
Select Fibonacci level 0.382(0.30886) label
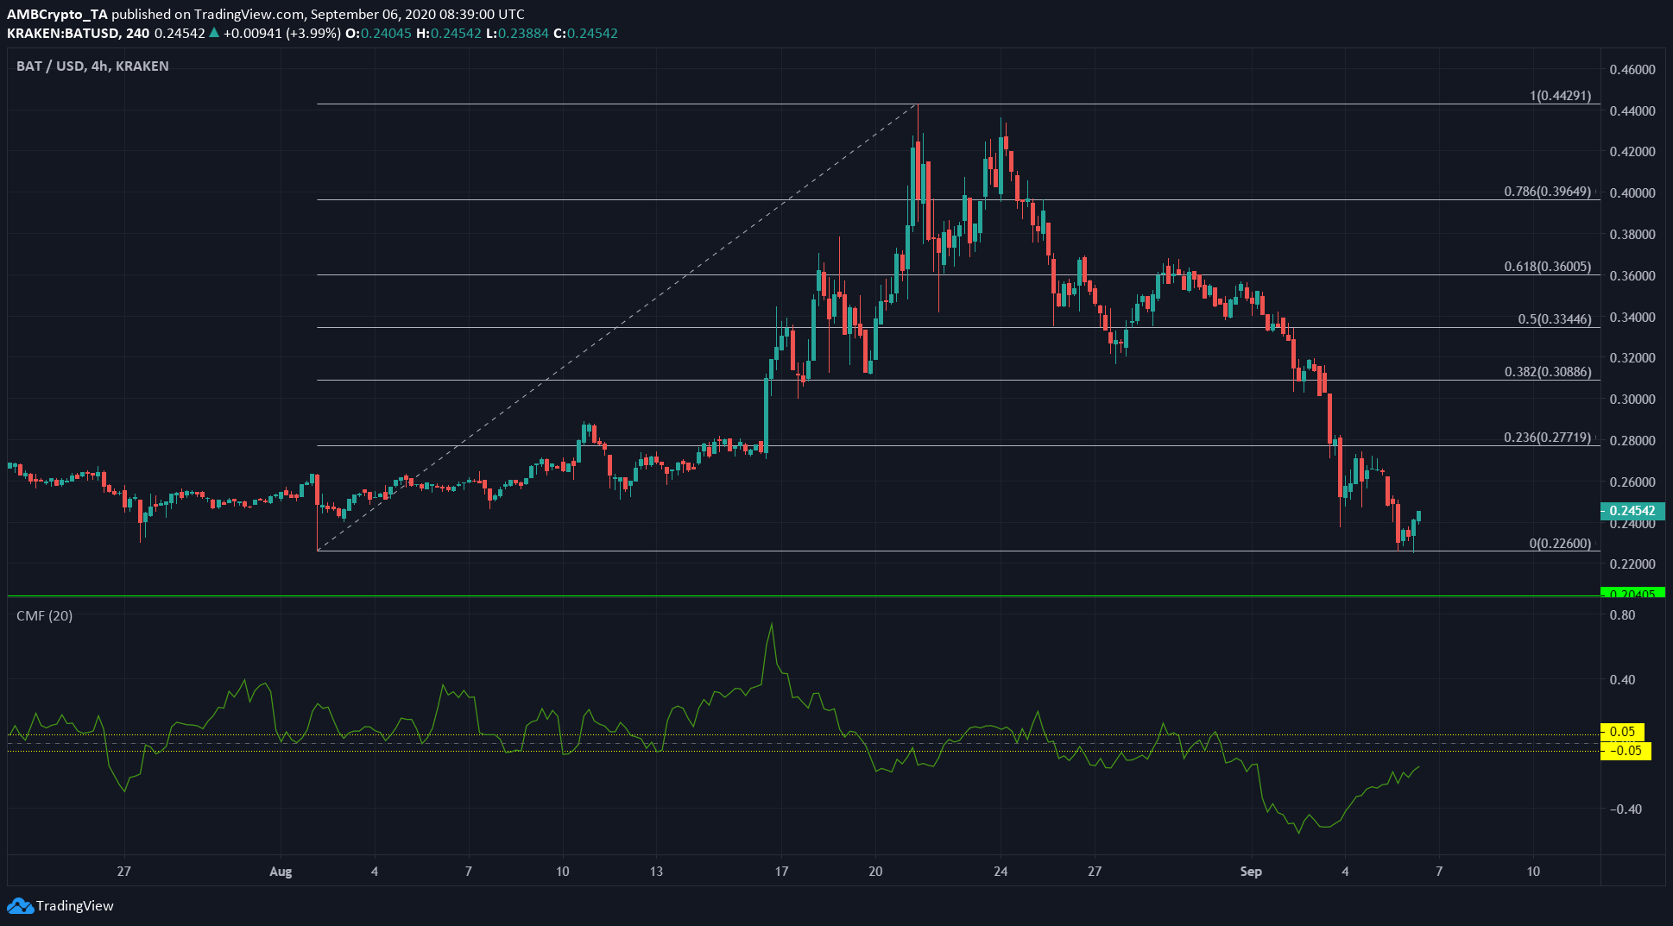coord(1547,372)
